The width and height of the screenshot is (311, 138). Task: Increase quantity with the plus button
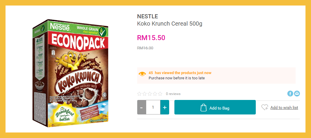pos(165,107)
